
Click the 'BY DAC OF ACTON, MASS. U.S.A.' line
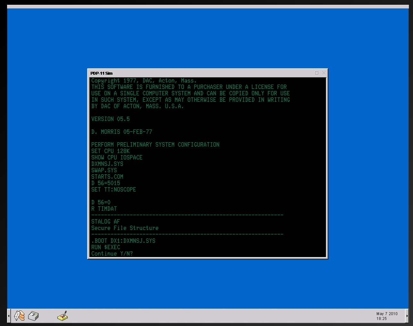pos(137,106)
